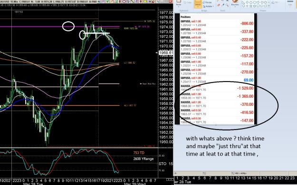Click the -270.00 GBPUSD loss value
Image resolution: width=297 pixels, height=185 pixels.
[x=247, y=72]
